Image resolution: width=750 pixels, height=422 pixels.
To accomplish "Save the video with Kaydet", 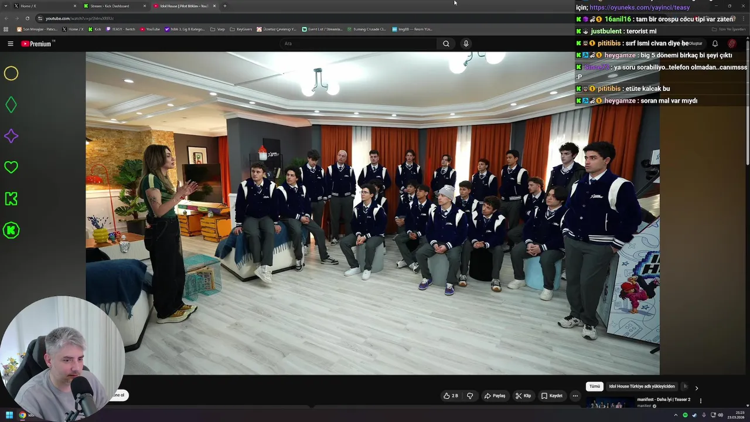I will tap(551, 396).
